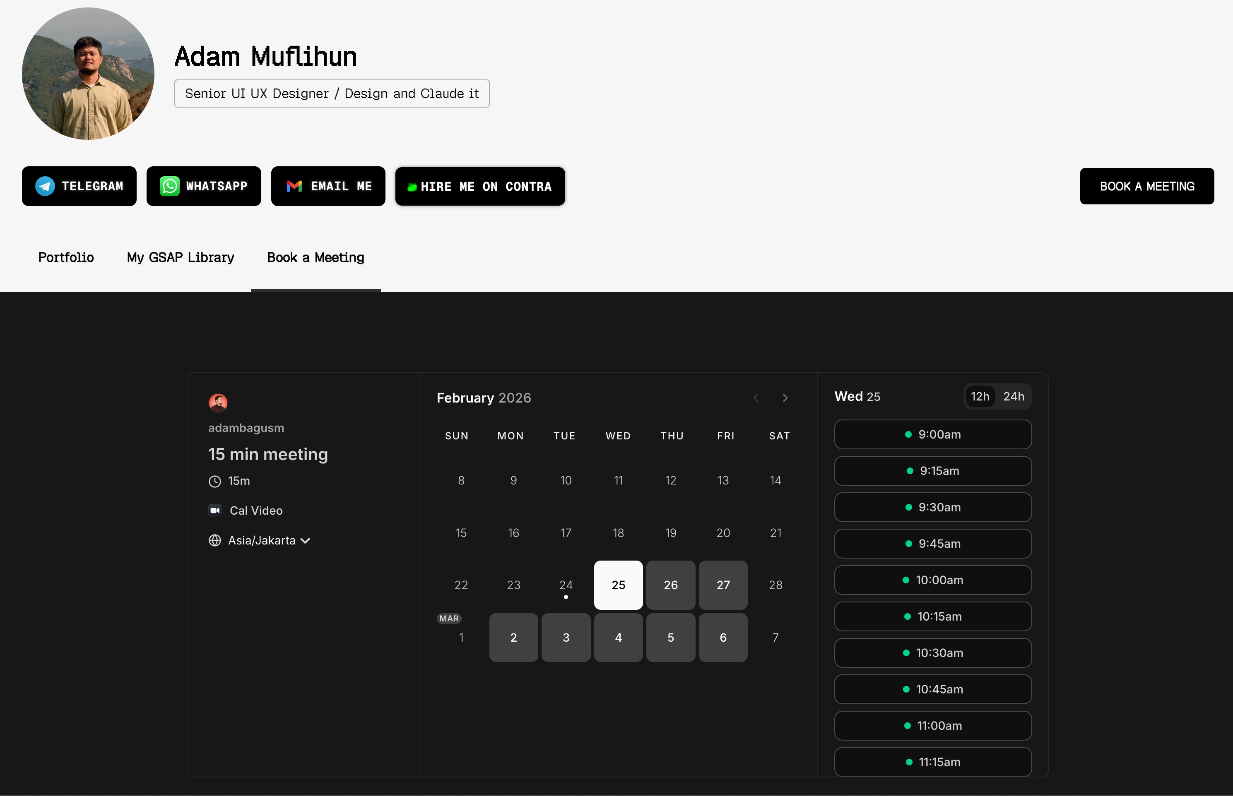Image resolution: width=1233 pixels, height=796 pixels.
Task: Select the 12h time format
Action: coord(980,396)
